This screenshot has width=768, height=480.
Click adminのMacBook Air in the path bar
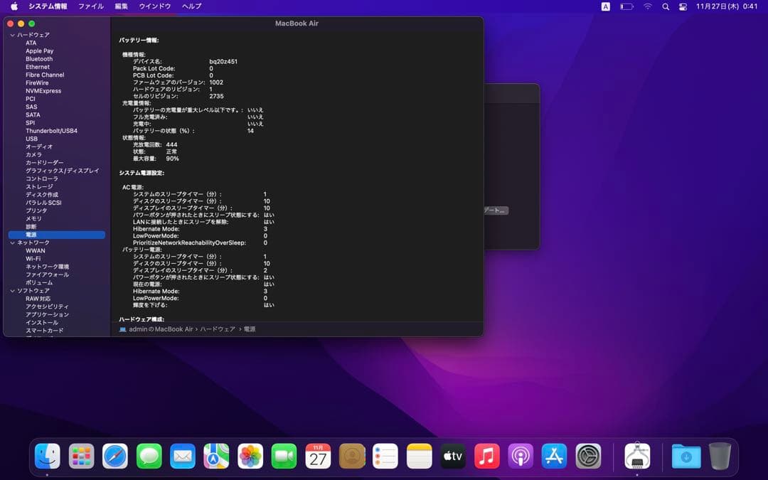(x=161, y=329)
